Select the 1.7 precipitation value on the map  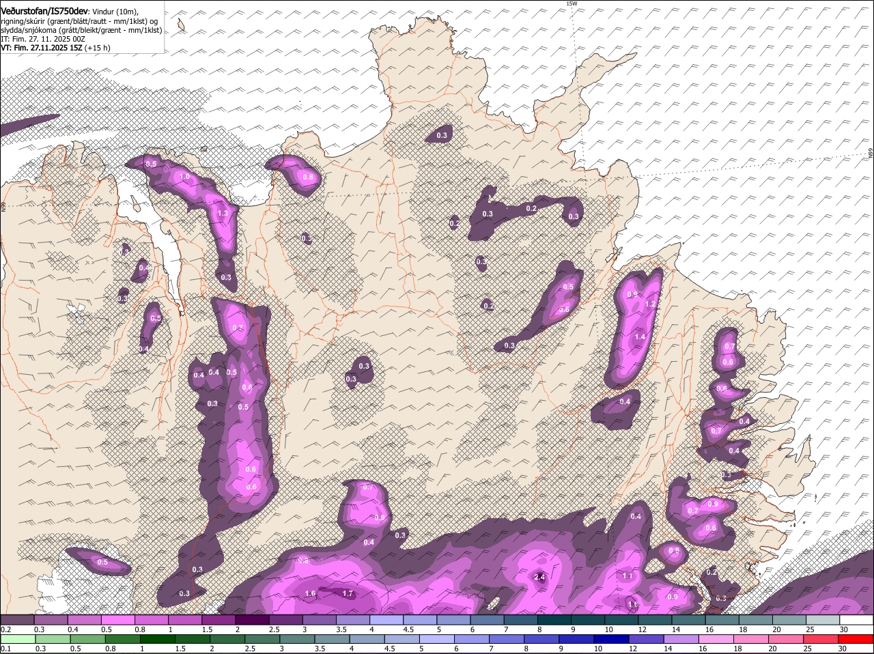point(348,593)
